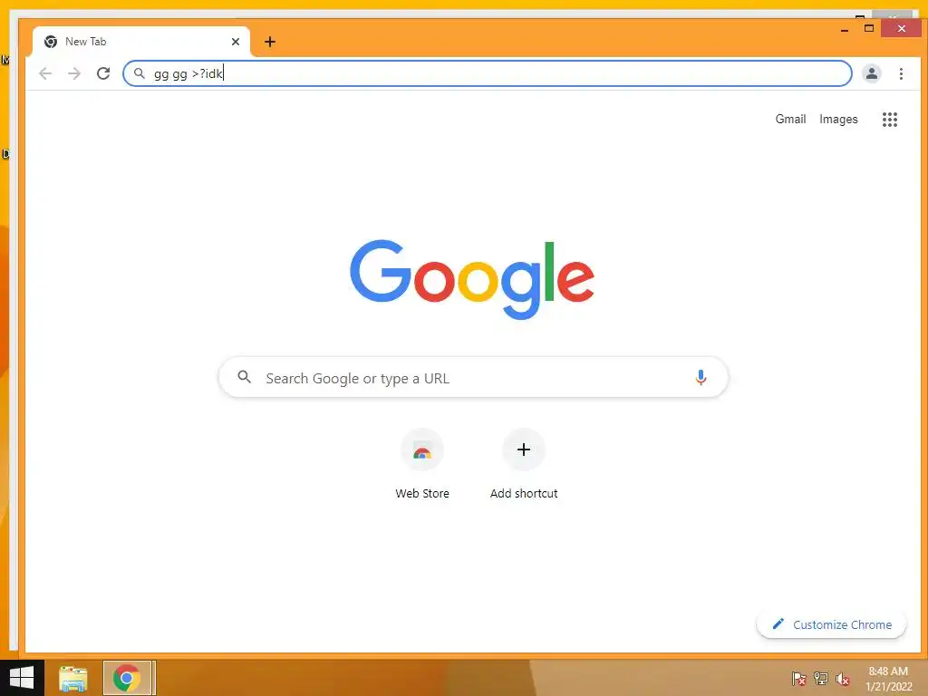
Task: Open the Gmail link
Action: click(x=790, y=119)
